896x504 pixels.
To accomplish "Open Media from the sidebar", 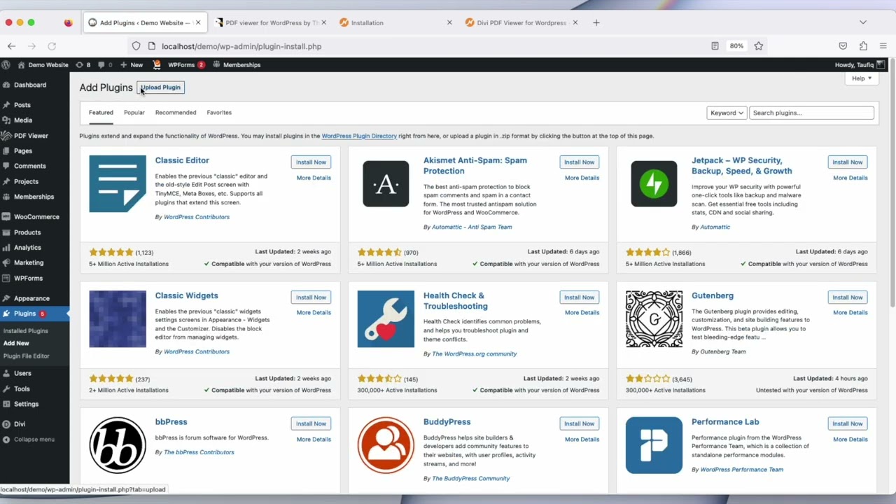I will pyautogui.click(x=23, y=120).
